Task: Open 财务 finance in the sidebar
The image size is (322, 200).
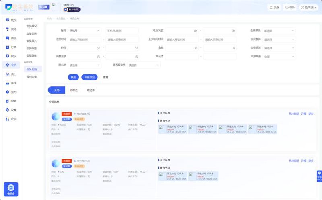Action: [11, 101]
